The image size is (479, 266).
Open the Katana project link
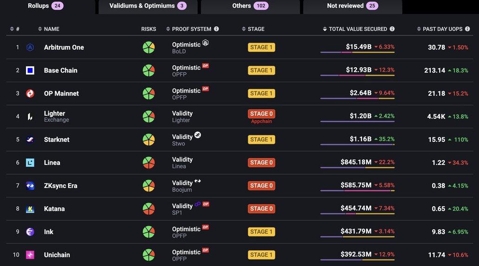tap(54, 209)
